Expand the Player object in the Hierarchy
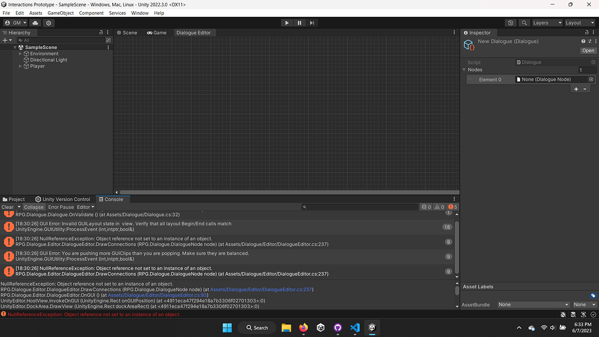This screenshot has width=599, height=337. click(x=20, y=66)
